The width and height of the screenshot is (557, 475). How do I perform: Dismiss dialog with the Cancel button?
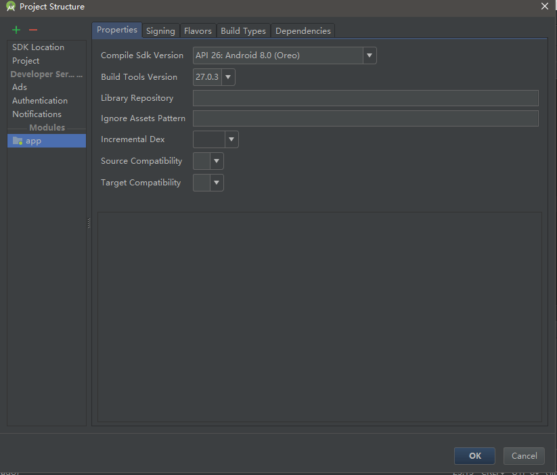click(524, 456)
